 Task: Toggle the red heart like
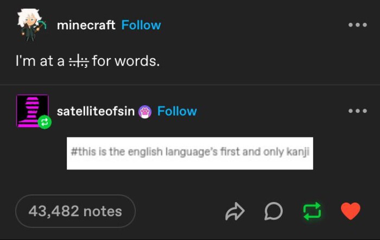click(350, 211)
